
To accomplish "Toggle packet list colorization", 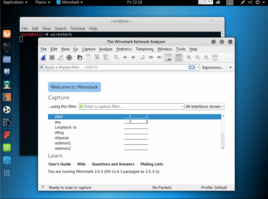I will pos(178,57).
